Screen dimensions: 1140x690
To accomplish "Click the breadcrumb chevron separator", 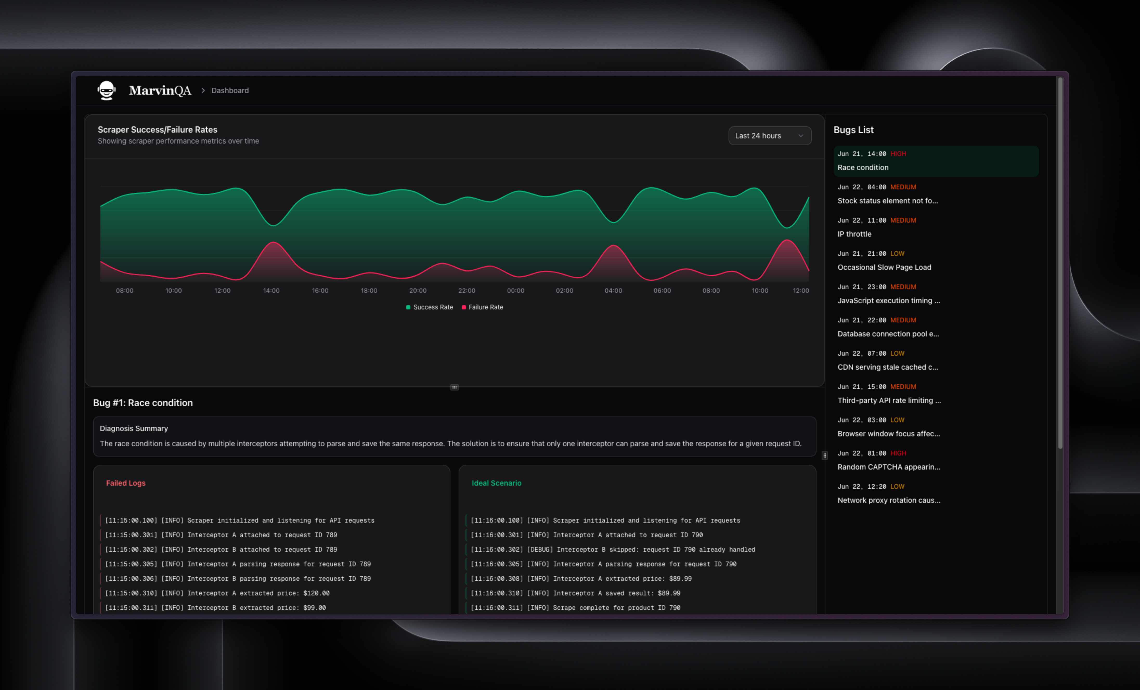I will [x=203, y=91].
